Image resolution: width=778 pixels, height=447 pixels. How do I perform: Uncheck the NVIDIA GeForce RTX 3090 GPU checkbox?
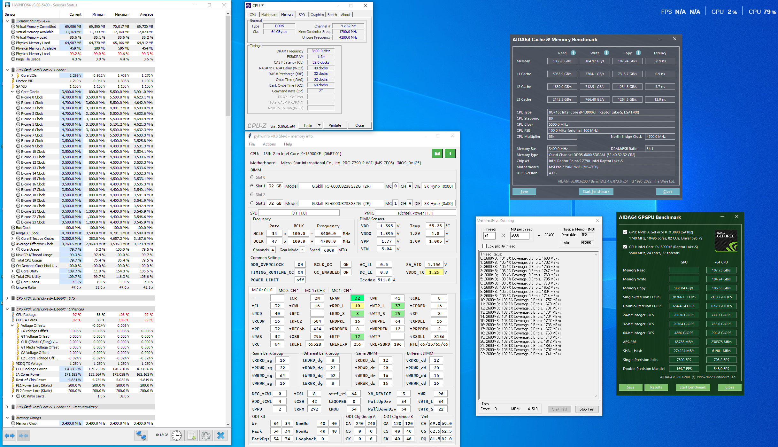coord(625,232)
